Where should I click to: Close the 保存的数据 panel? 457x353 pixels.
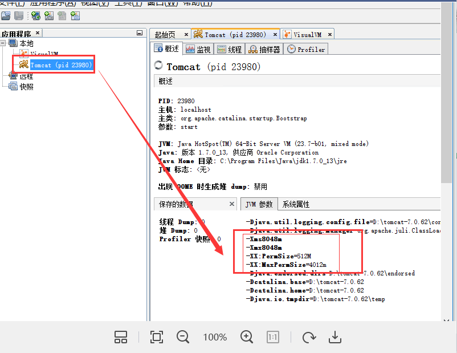[232, 204]
